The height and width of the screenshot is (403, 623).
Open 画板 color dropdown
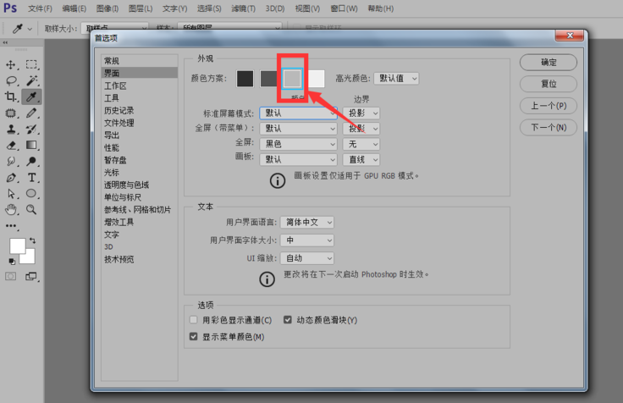click(299, 159)
